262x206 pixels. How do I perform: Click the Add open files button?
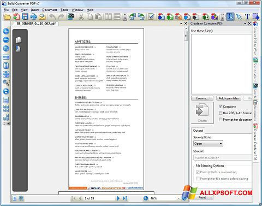click(229, 98)
